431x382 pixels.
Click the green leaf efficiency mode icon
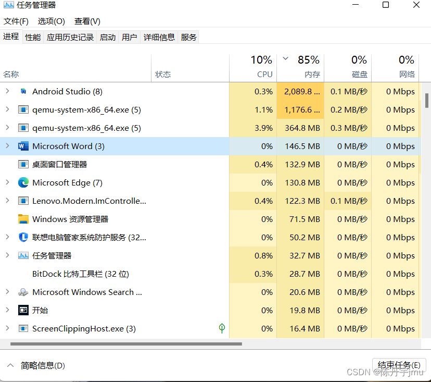222,328
